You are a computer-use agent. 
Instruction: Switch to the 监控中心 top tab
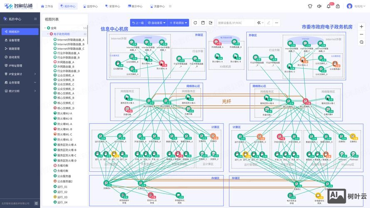90,6
